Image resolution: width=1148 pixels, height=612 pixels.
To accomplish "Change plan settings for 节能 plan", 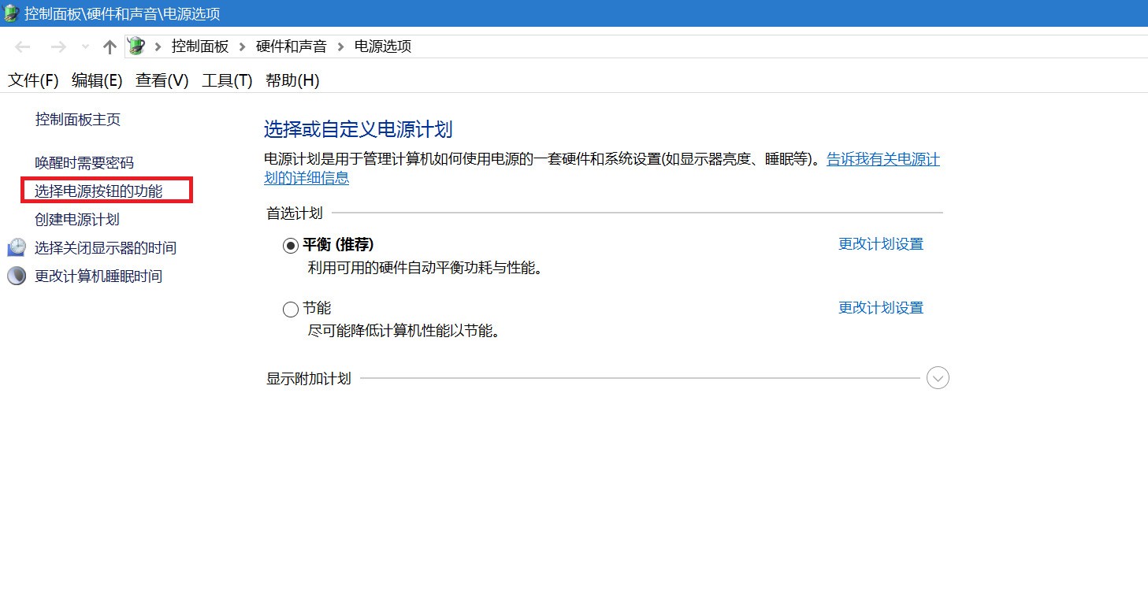I will click(881, 308).
